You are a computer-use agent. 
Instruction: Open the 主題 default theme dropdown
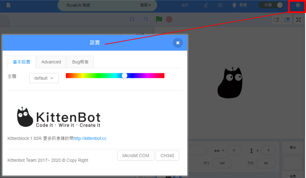(x=44, y=78)
